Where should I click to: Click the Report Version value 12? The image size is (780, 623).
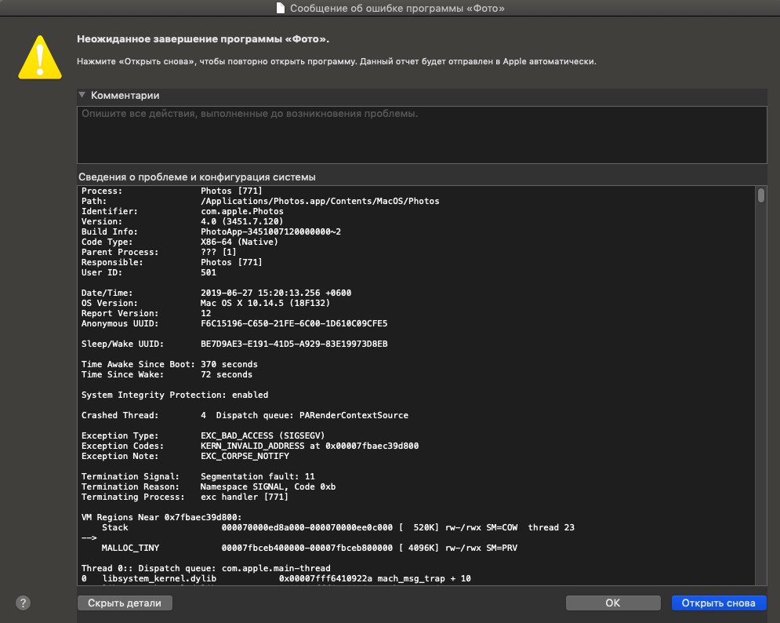pyautogui.click(x=205, y=313)
